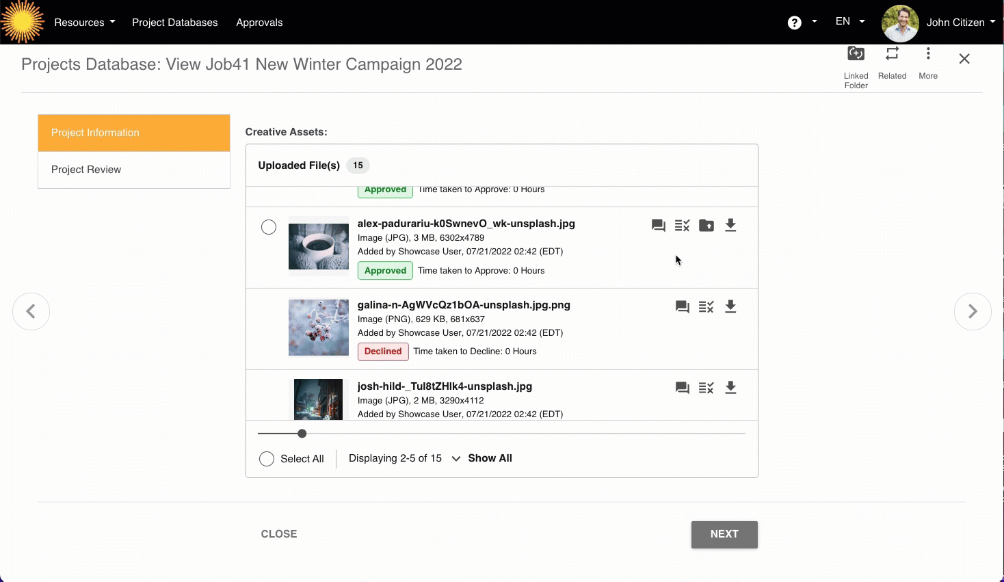Click the file list slider handle

pyautogui.click(x=302, y=434)
